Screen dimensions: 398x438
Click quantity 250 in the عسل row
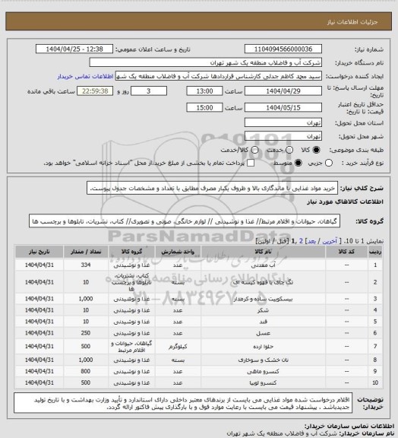pyautogui.click(x=86, y=333)
